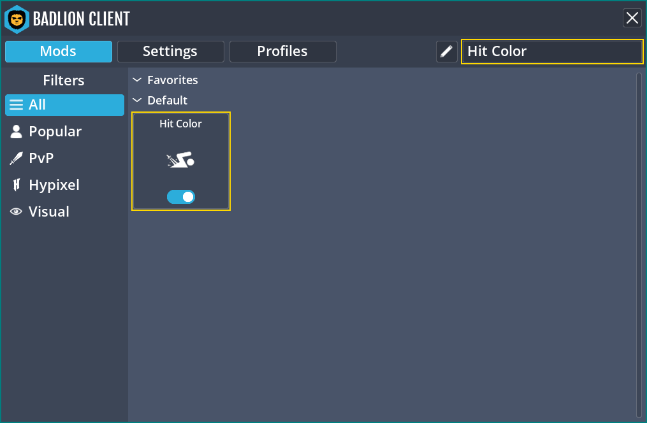
Task: Click the Hit Color search field
Action: pyautogui.click(x=552, y=52)
